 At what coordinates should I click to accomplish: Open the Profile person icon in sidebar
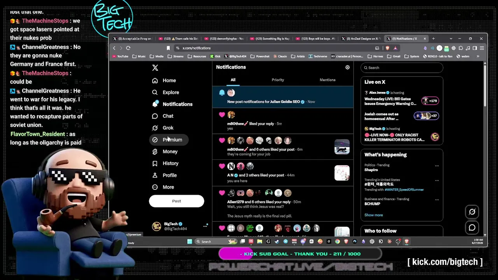coord(155,175)
